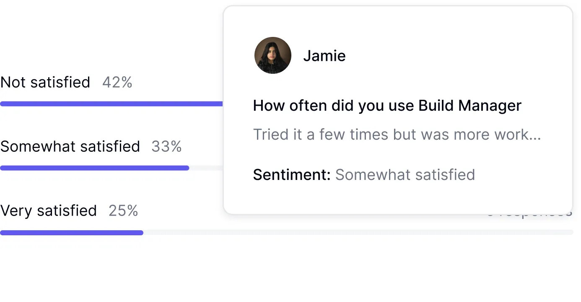
Task: Click the unfilled gray portion of Very satisfied bar
Action: click(x=356, y=233)
